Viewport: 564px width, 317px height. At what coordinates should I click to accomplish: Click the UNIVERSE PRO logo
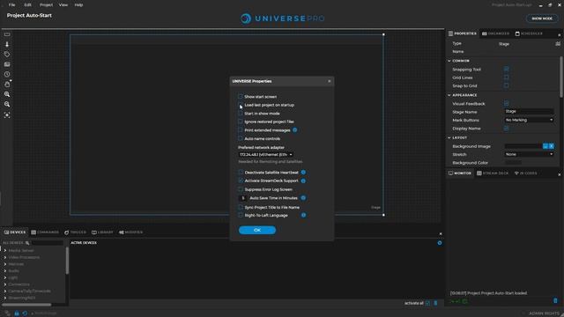tap(282, 18)
